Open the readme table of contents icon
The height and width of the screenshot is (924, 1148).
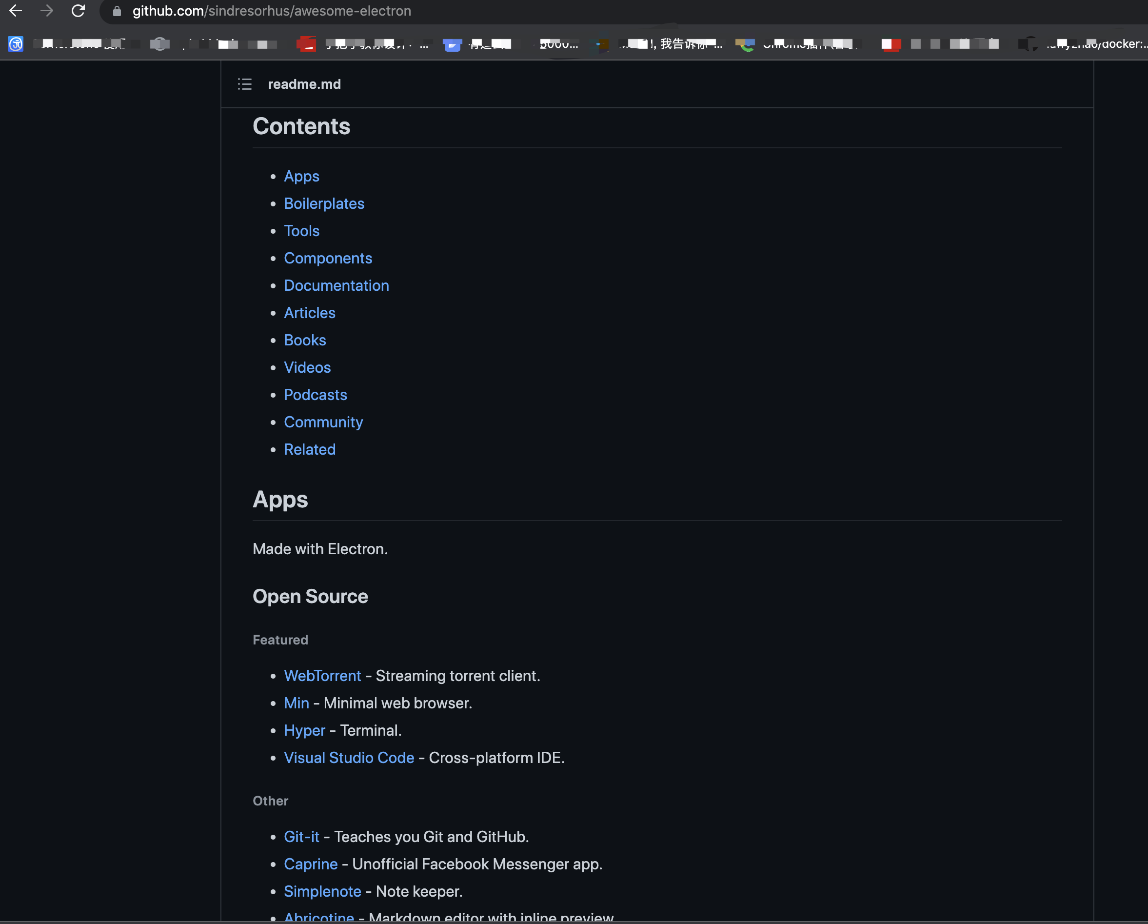[244, 84]
